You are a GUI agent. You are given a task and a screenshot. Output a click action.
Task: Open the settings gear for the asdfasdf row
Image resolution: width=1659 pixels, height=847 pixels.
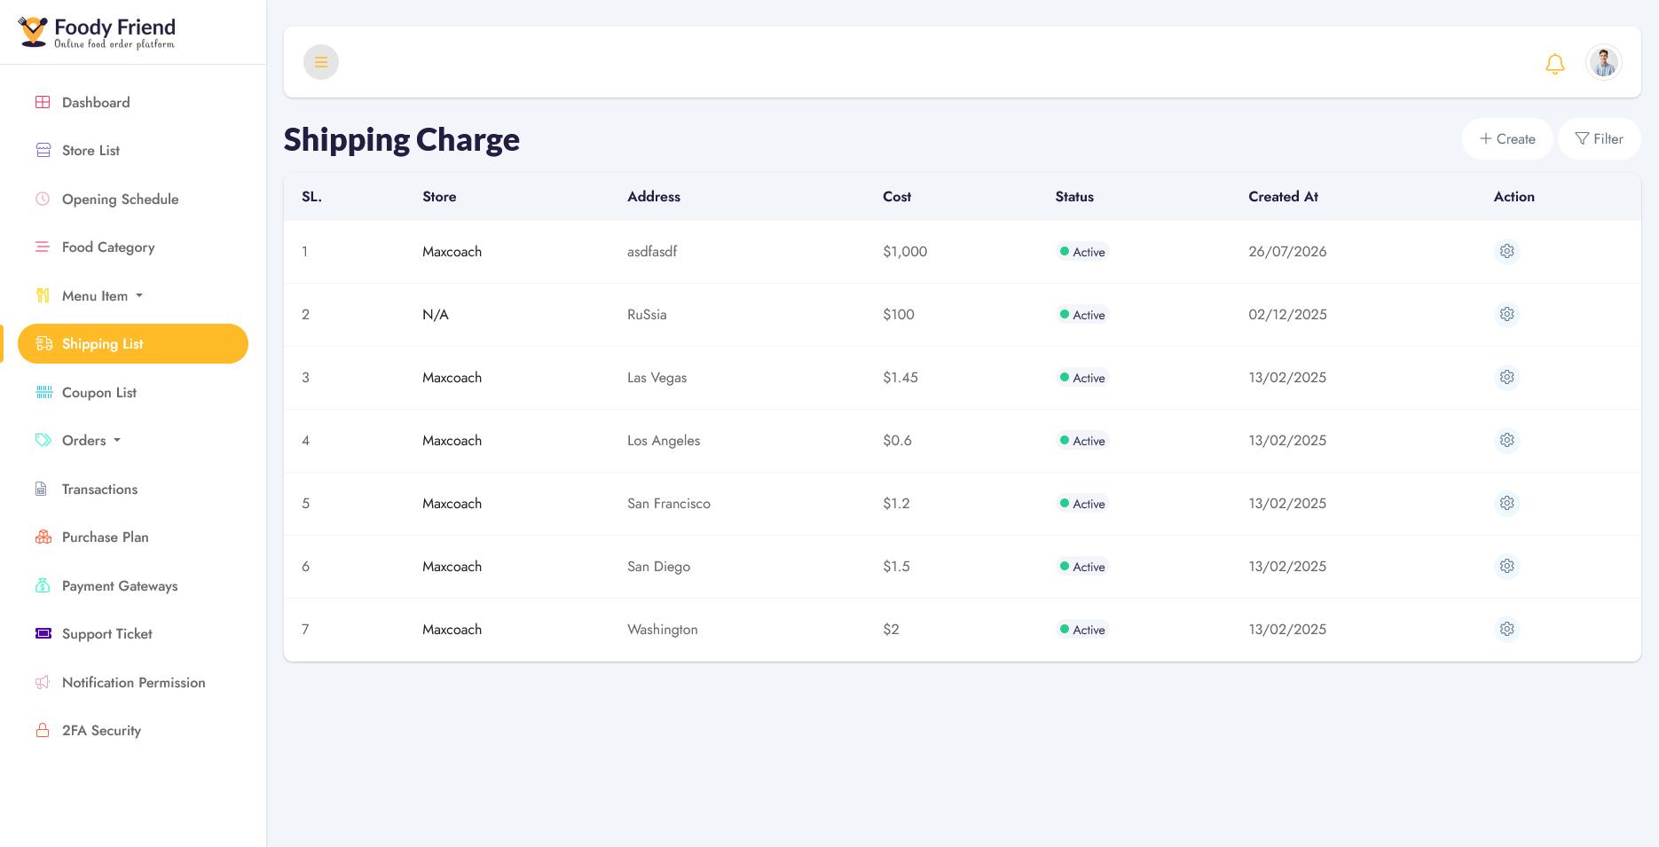pos(1506,252)
